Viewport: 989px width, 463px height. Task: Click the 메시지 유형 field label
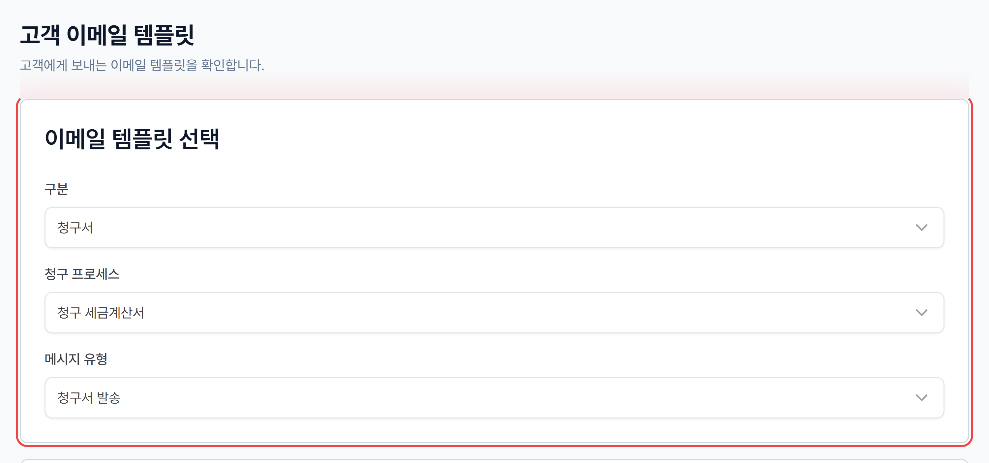pos(76,358)
